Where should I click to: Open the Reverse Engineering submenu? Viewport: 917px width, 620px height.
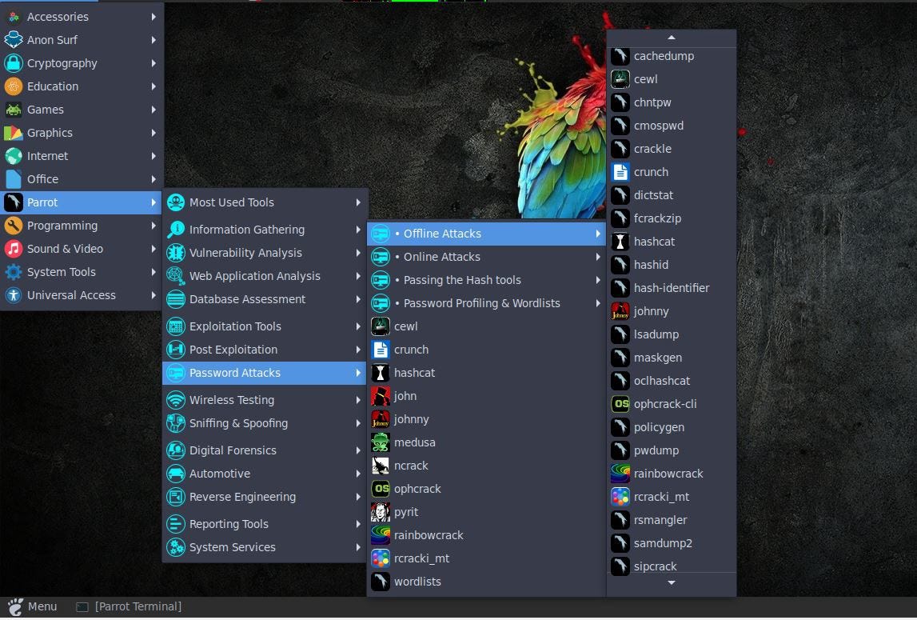(x=265, y=497)
